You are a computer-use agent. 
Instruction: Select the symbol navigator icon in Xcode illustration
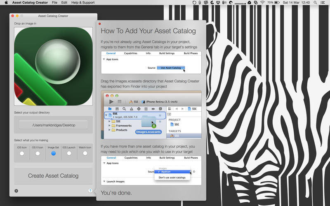click(117, 109)
